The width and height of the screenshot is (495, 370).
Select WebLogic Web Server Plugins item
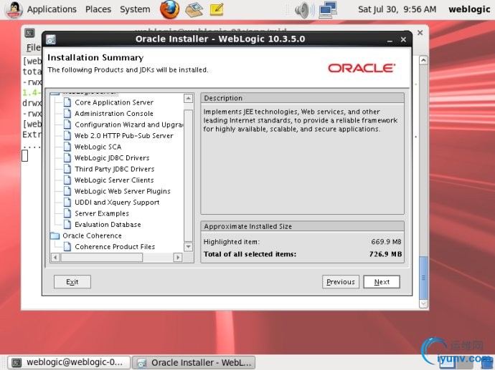click(123, 191)
